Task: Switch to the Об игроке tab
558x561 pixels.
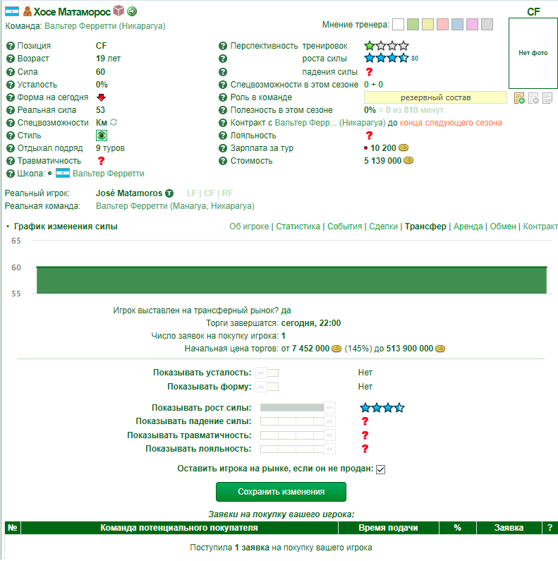Action: click(249, 227)
